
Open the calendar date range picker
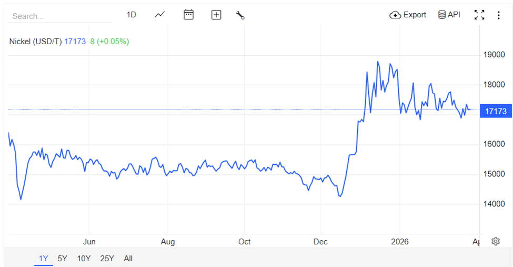click(x=188, y=15)
